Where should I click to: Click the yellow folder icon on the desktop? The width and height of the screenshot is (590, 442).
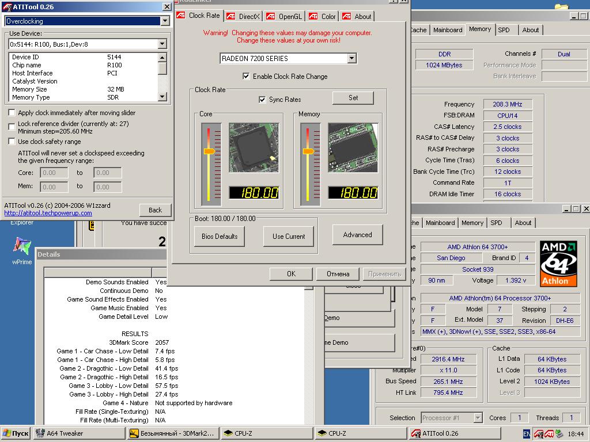point(561,6)
